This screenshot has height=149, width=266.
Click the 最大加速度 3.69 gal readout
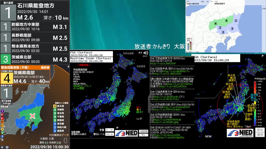point(6,102)
